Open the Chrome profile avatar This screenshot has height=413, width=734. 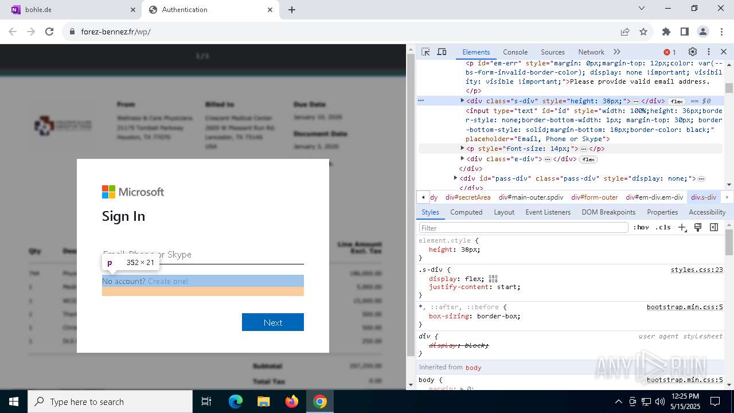tap(703, 32)
